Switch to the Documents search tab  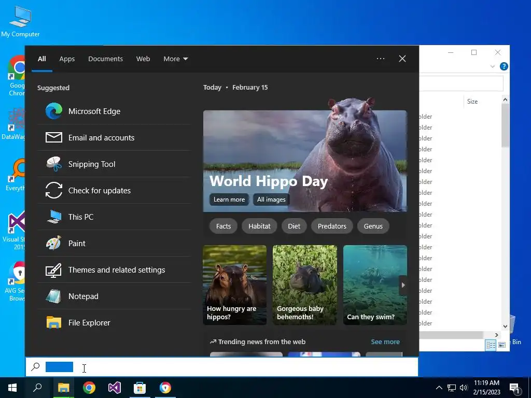[105, 59]
